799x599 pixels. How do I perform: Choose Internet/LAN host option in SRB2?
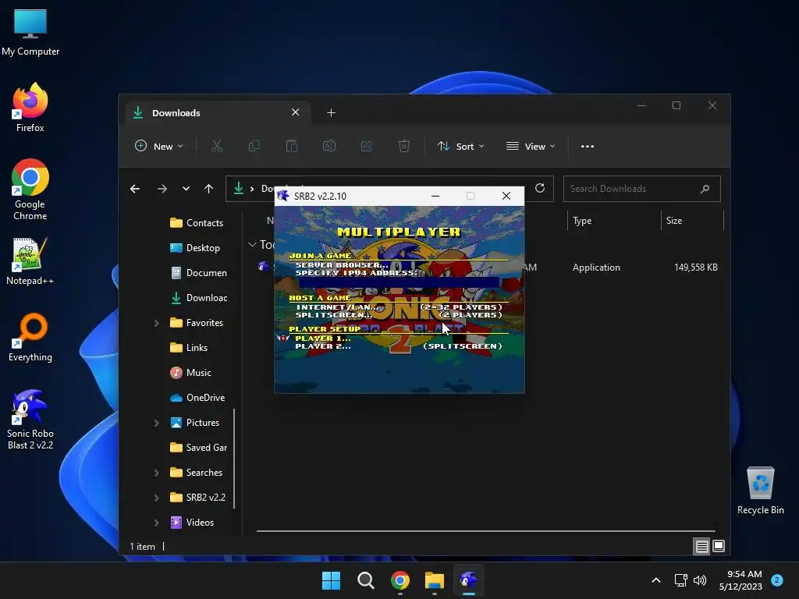pyautogui.click(x=399, y=307)
